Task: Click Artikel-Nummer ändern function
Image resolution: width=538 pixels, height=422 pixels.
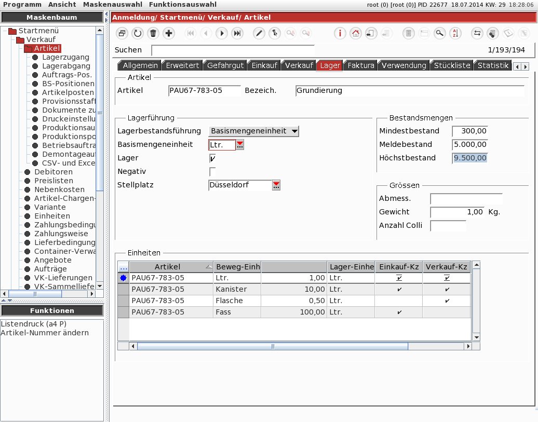Action: 45,333
